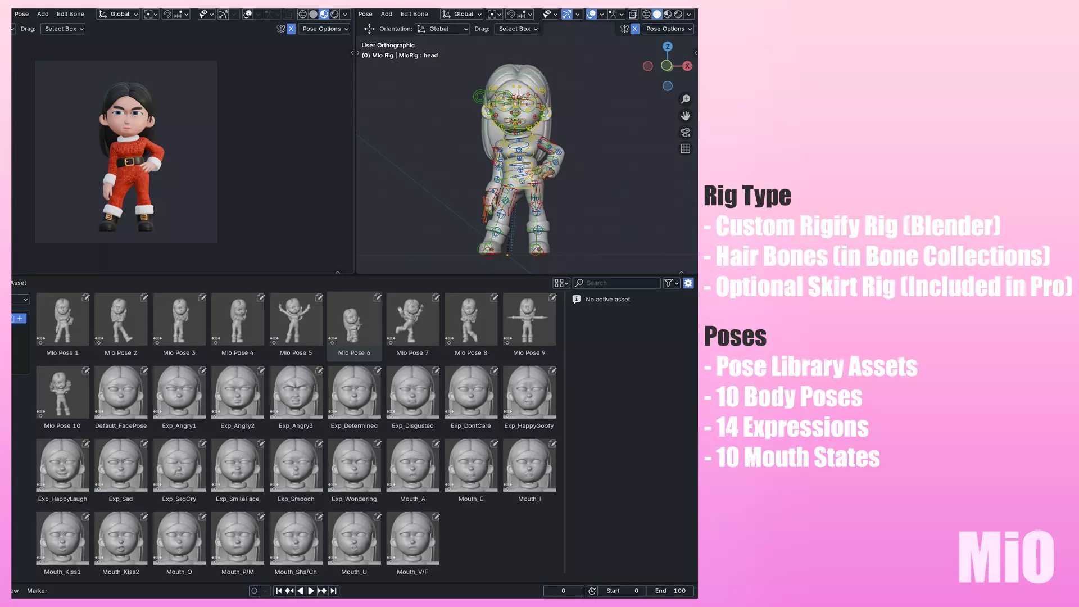Click asset Search field
The height and width of the screenshot is (607, 1079).
coord(616,283)
